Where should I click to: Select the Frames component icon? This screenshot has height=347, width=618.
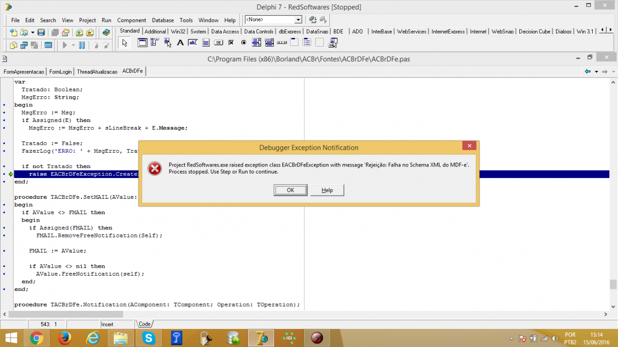(x=142, y=43)
